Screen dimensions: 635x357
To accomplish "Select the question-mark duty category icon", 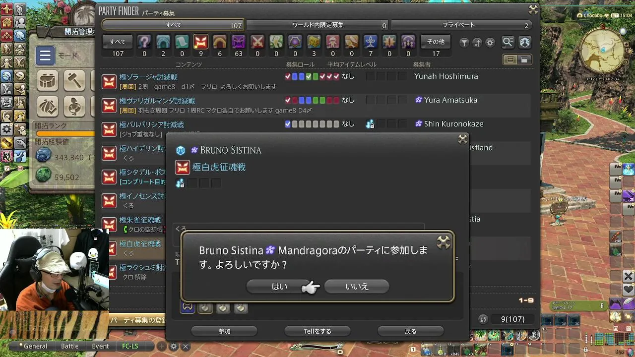I will [x=144, y=42].
